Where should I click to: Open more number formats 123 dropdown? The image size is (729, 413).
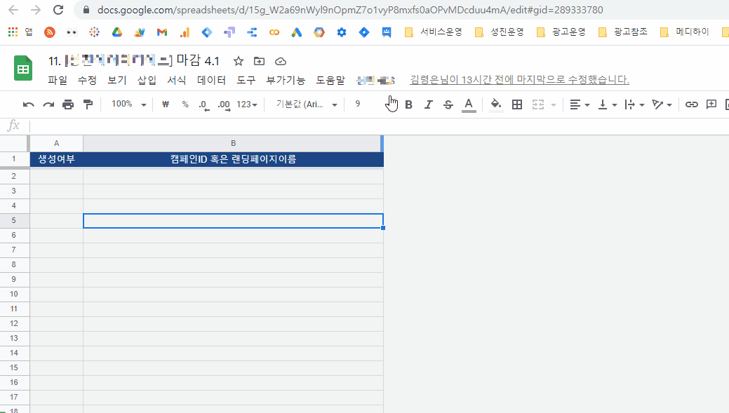click(247, 104)
